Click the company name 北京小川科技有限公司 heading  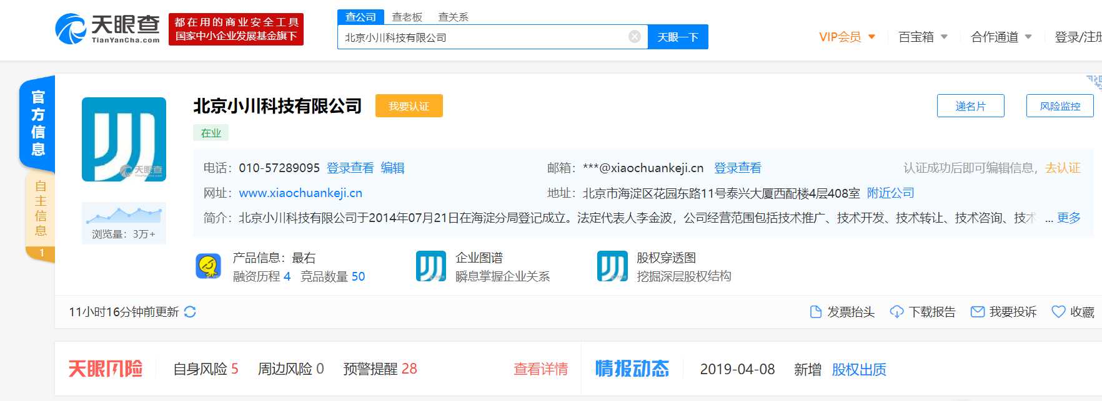[x=277, y=106]
